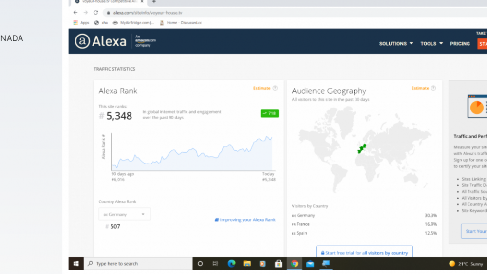Reload the page with the refresh icon
487x274 pixels.
95,13
